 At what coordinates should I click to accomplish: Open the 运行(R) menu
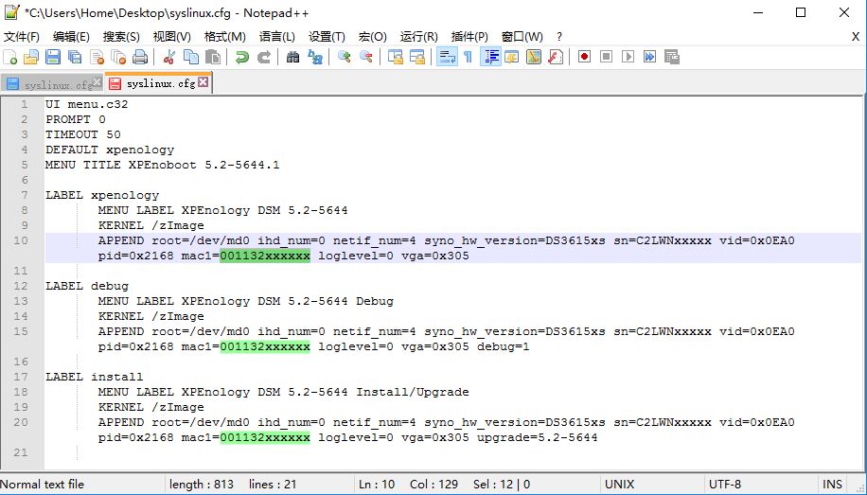[418, 37]
